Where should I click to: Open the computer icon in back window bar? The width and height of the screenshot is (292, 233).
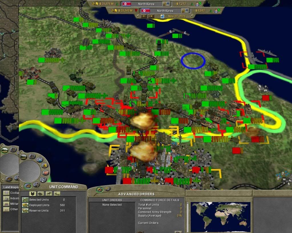[166, 4]
